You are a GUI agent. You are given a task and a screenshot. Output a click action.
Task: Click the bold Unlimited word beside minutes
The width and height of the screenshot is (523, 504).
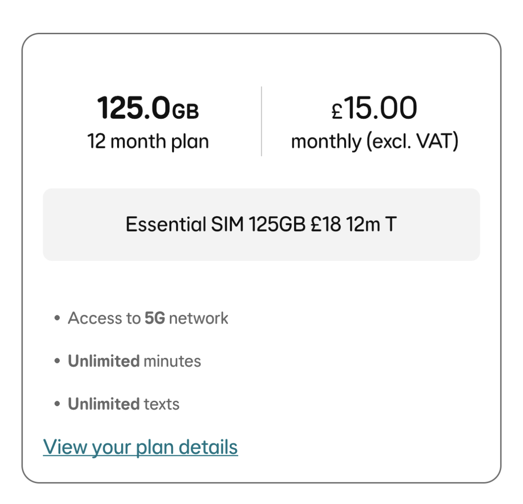[x=103, y=361]
